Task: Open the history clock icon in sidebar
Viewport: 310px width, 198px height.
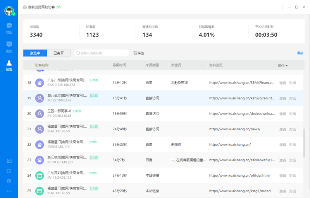Action: (x=9, y=171)
